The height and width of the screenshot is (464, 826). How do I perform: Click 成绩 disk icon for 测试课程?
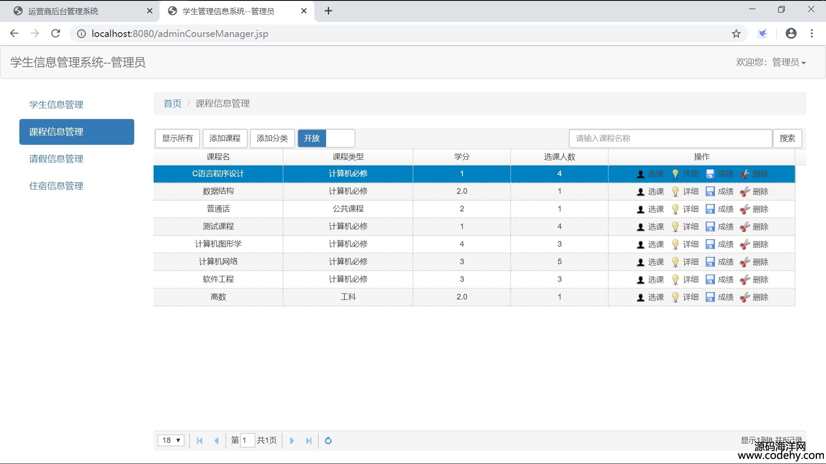click(710, 227)
